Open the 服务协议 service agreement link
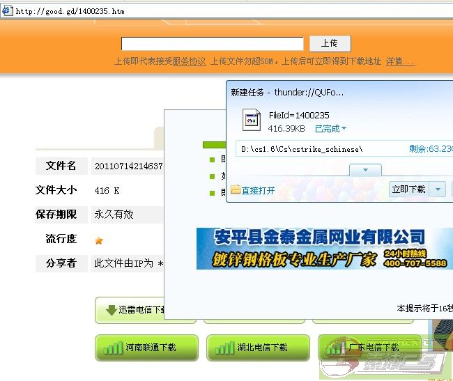453x381 pixels. click(x=189, y=61)
